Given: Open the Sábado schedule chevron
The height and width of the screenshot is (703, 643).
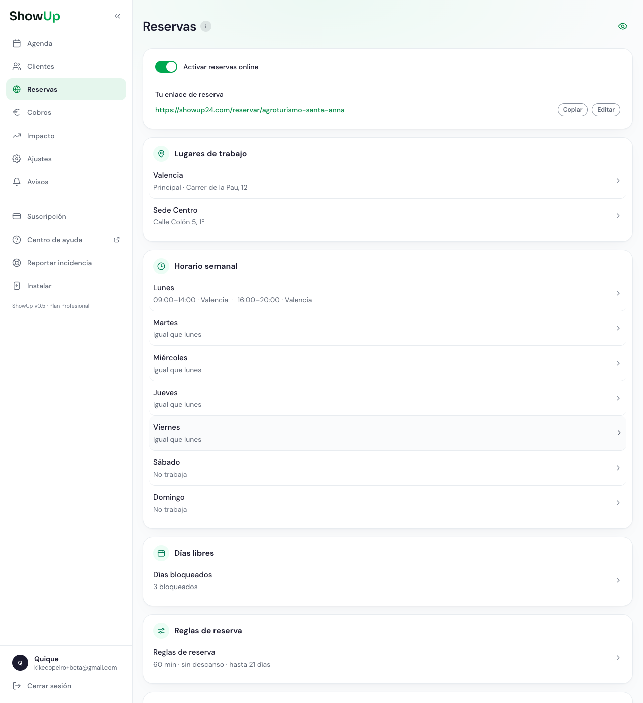Looking at the screenshot, I should 618,468.
